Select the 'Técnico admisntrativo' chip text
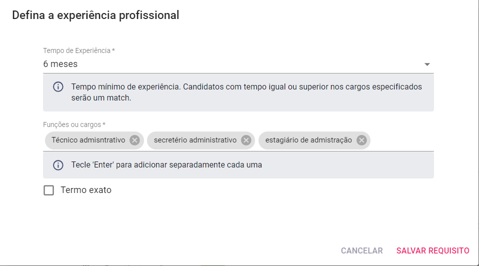 pyautogui.click(x=88, y=140)
